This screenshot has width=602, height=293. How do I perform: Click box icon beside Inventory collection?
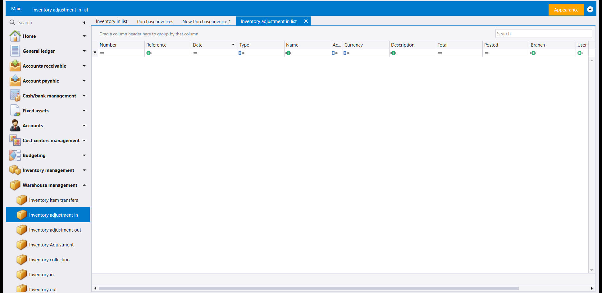[21, 259]
